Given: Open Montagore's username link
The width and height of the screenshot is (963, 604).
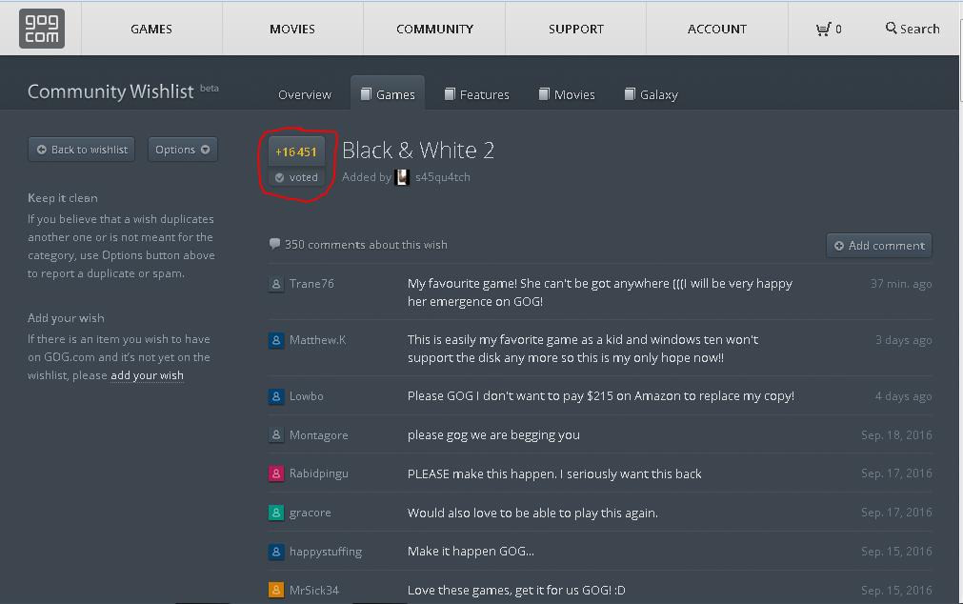Looking at the screenshot, I should 319,435.
